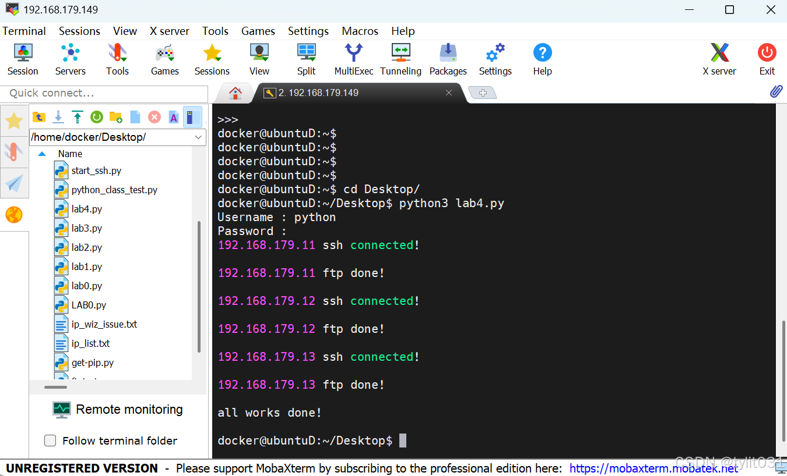The width and height of the screenshot is (787, 476).
Task: Open the Packages toolbar icon
Action: (x=448, y=59)
